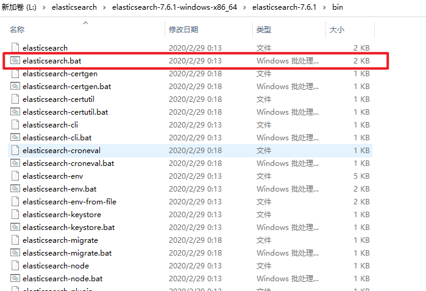Click the elasticsearch file icon
The image size is (426, 291).
(x=15, y=48)
